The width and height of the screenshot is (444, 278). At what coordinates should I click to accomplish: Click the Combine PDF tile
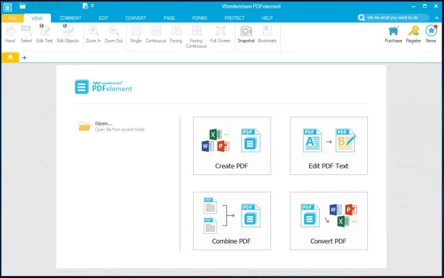pyautogui.click(x=232, y=221)
